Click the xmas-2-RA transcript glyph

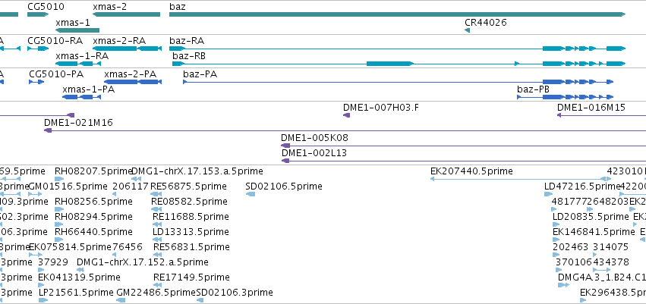(x=127, y=49)
